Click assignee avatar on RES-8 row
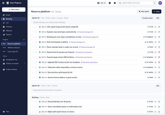165x115 pixels. 159,52
